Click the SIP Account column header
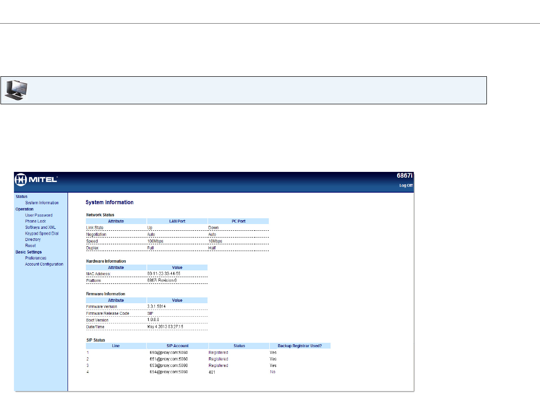This screenshot has height=393, width=540. [x=177, y=346]
